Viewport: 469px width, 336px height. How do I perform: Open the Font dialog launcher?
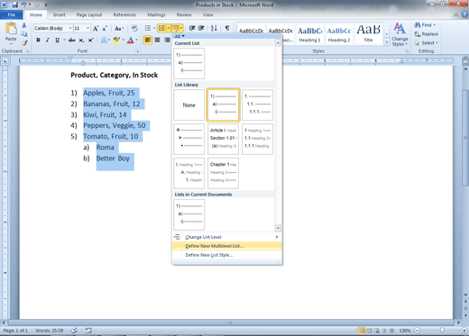137,51
